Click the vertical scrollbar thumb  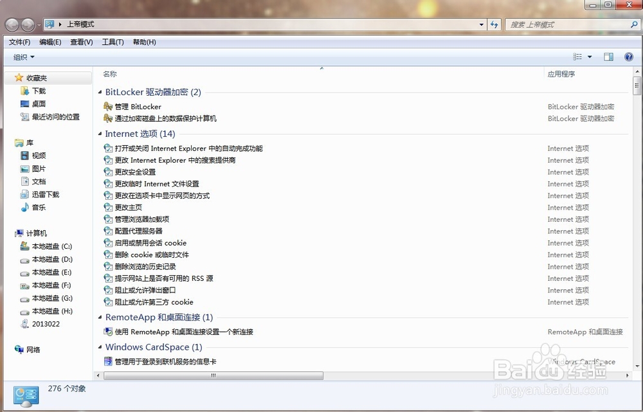(x=637, y=85)
